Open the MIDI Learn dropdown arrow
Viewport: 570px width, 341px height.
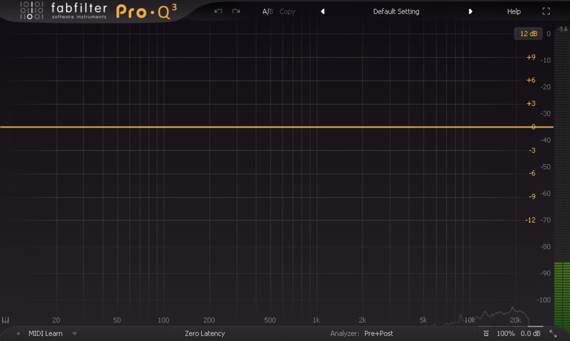(x=74, y=333)
